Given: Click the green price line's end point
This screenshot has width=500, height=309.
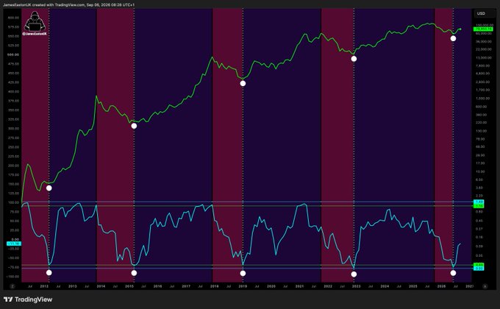Looking at the screenshot, I should tap(460, 29).
